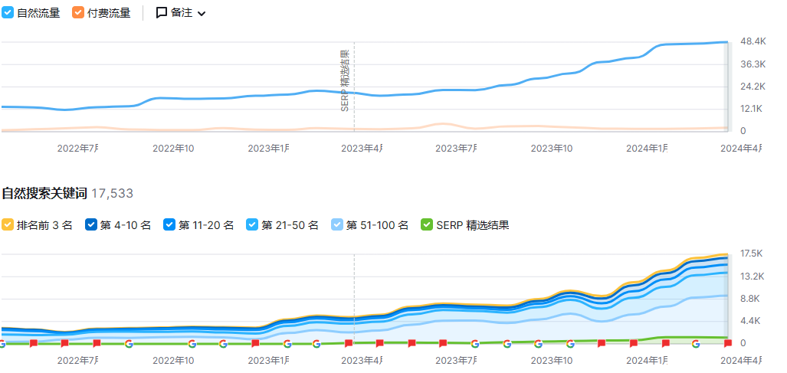Click the 自然搜索关键词 heading
This screenshot has height=373, width=787.
44,194
